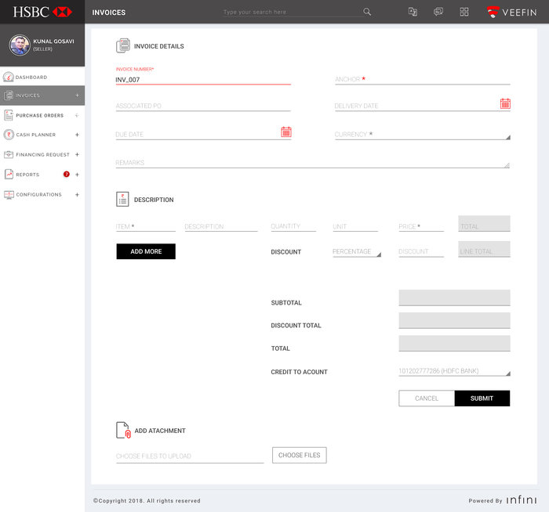Expand the Cash Planner plus sign
Viewport: 549px width, 512px height.
coord(77,135)
